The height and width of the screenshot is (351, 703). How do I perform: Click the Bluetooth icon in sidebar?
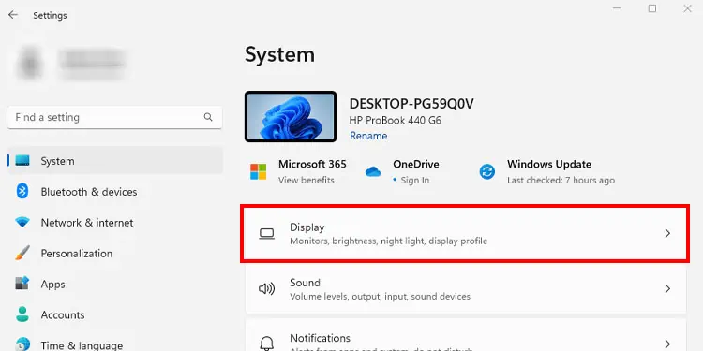[22, 192]
